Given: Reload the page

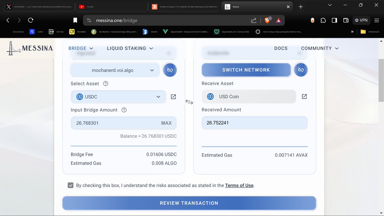Looking at the screenshot, I should (x=31, y=20).
